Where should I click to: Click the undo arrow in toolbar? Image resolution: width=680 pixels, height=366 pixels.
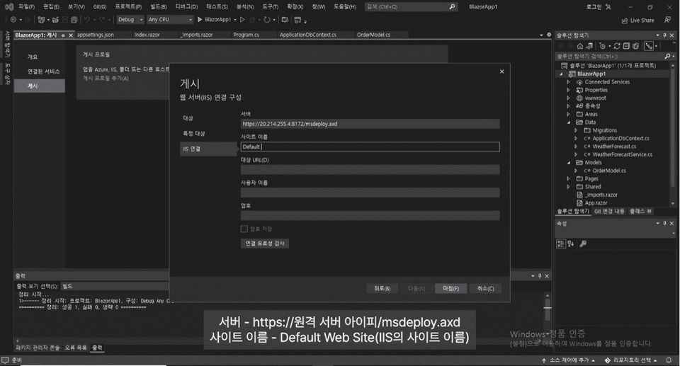coord(86,20)
